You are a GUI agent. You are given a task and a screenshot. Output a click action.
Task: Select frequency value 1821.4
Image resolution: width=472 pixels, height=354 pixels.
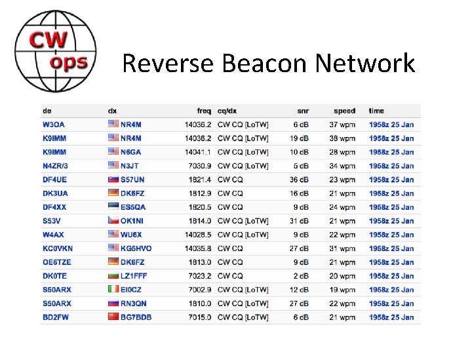tap(200, 180)
